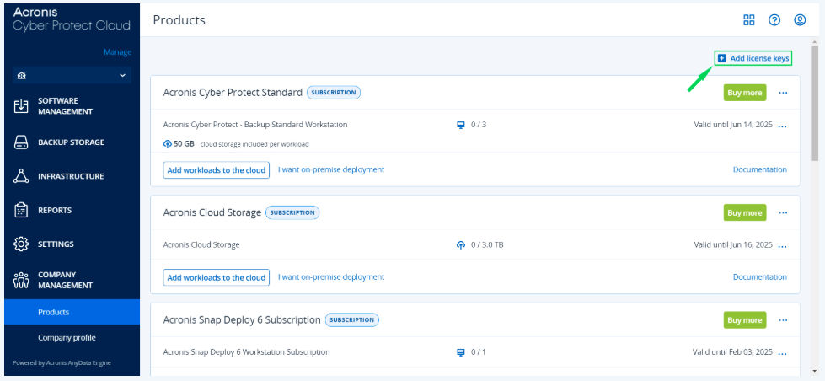Click on-premise deployment link in Cloud Storage card
The image size is (825, 381).
331,276
